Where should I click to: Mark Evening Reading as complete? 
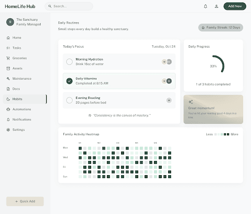(x=69, y=100)
